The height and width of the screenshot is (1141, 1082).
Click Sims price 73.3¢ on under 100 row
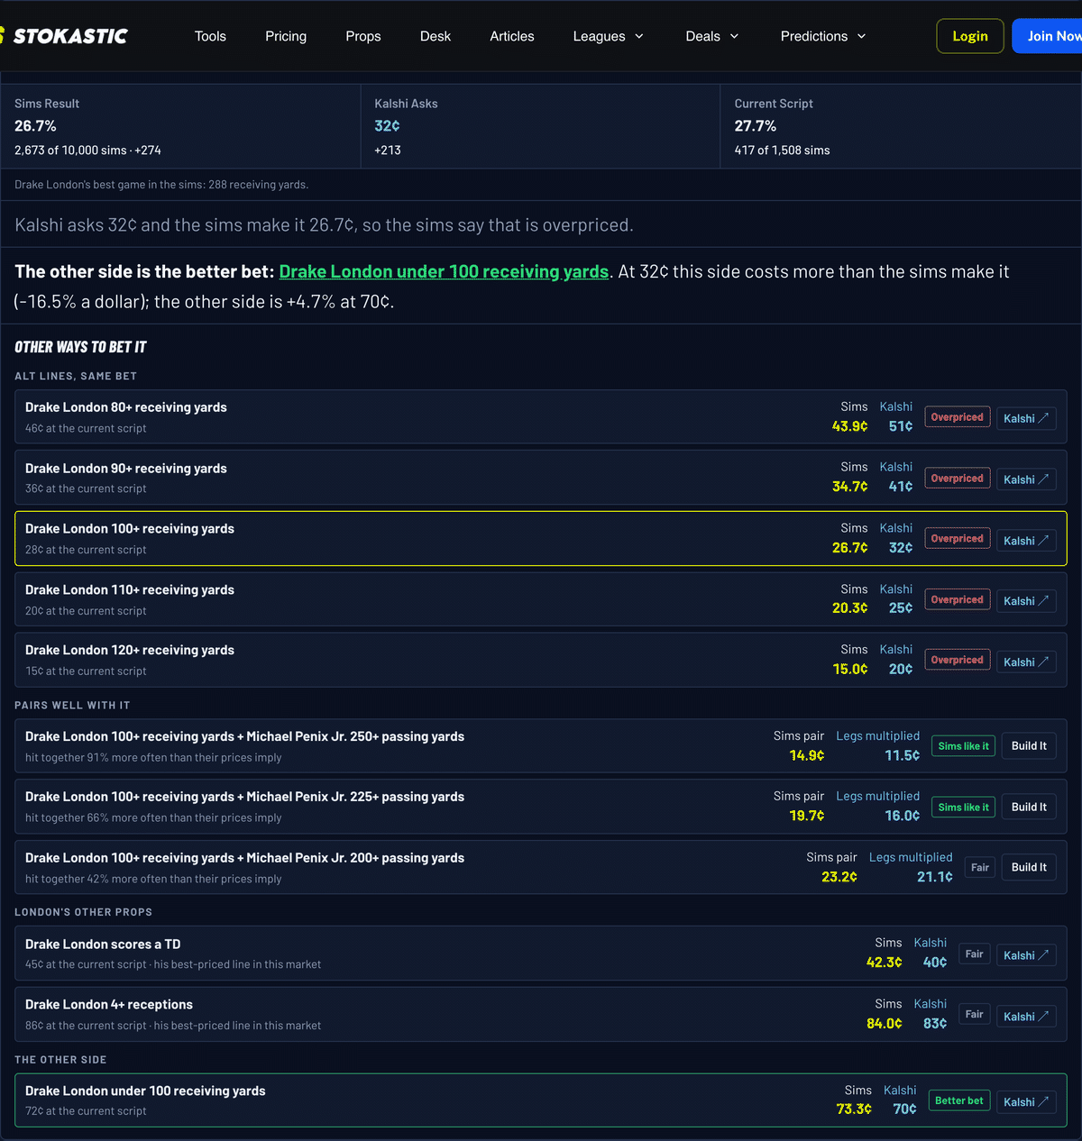click(x=854, y=1109)
